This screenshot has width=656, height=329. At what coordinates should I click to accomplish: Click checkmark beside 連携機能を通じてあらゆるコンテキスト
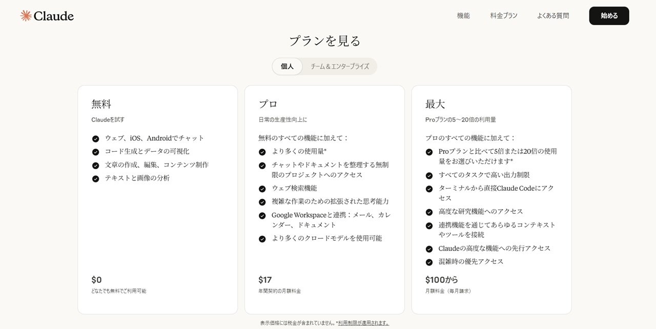[x=429, y=225]
